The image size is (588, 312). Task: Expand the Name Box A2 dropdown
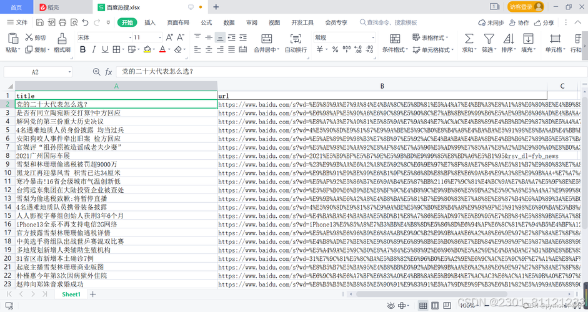point(69,72)
